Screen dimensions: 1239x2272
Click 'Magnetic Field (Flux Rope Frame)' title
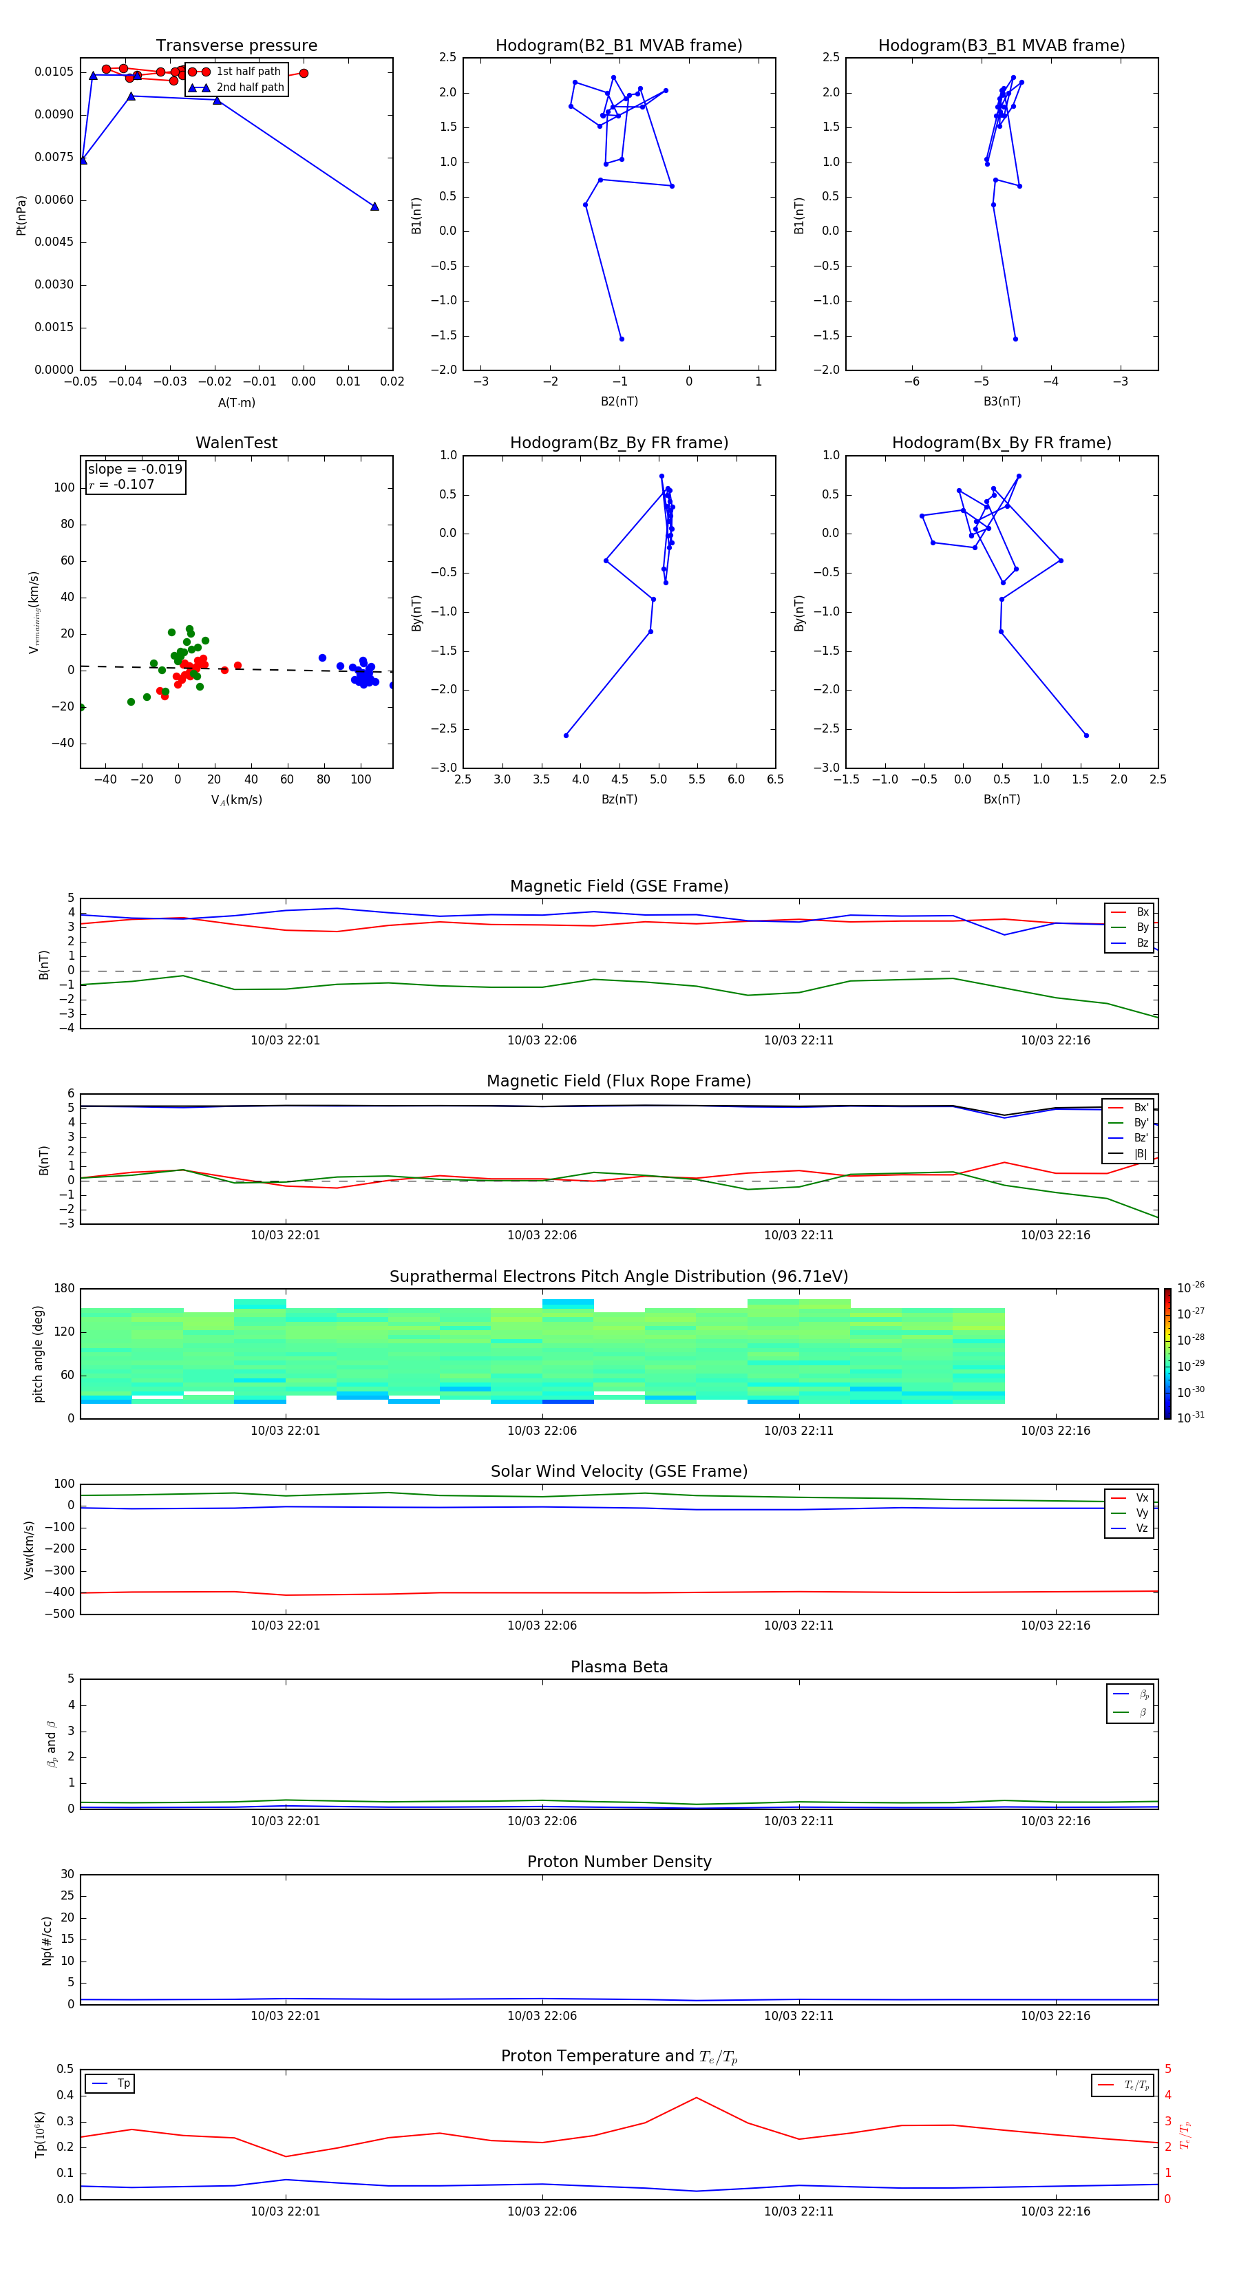[x=619, y=1082]
